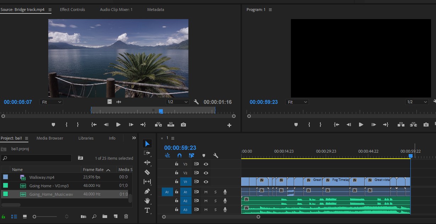This screenshot has width=436, height=224.
Task: Switch to the Metadata tab
Action: [156, 10]
